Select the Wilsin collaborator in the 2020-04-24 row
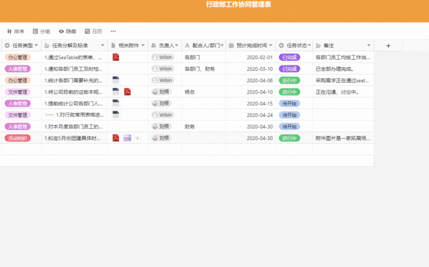429x267 pixels. (x=163, y=115)
